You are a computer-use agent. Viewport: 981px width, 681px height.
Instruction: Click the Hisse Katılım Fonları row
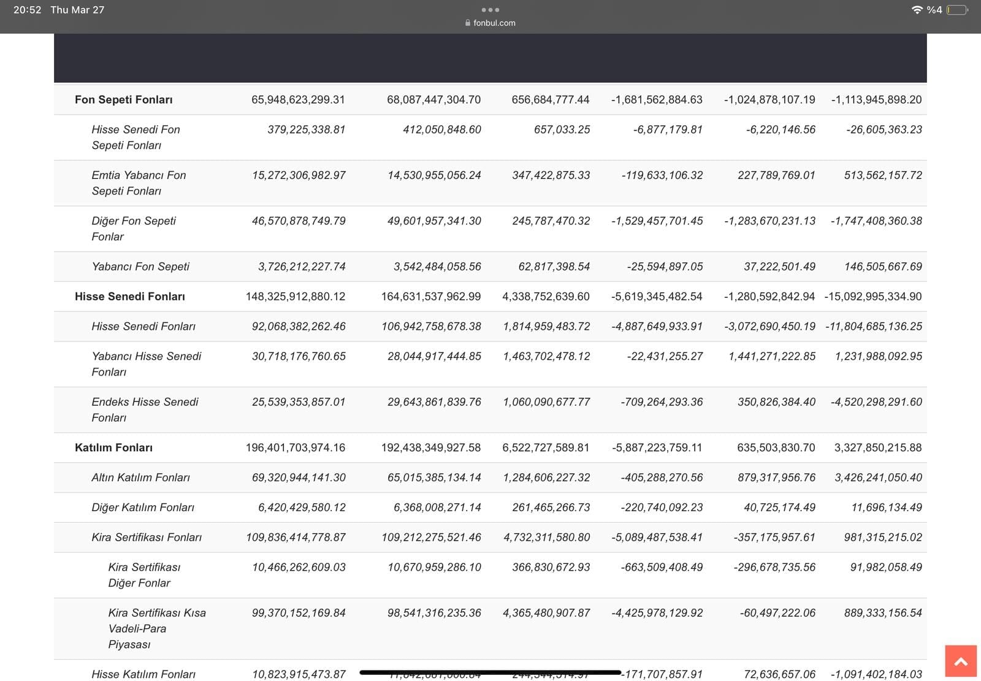coord(143,674)
